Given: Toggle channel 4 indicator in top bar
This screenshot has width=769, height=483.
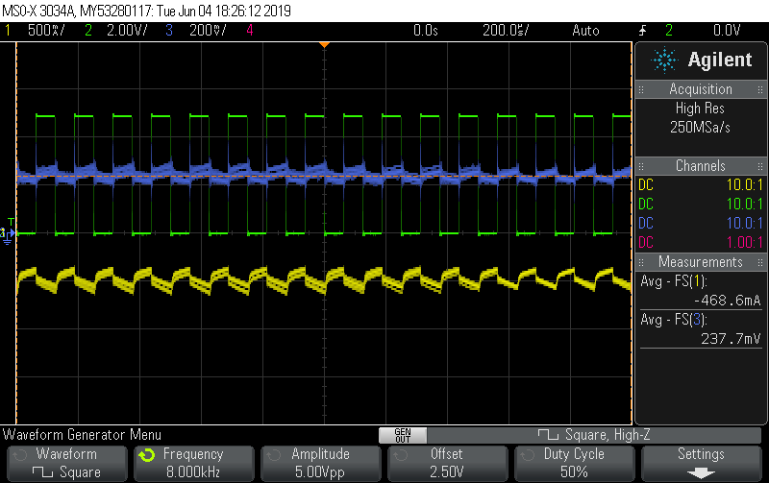Looking at the screenshot, I should pos(250,31).
